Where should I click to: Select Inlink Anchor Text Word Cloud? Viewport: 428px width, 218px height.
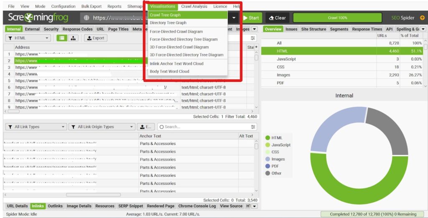pyautogui.click(x=188, y=63)
